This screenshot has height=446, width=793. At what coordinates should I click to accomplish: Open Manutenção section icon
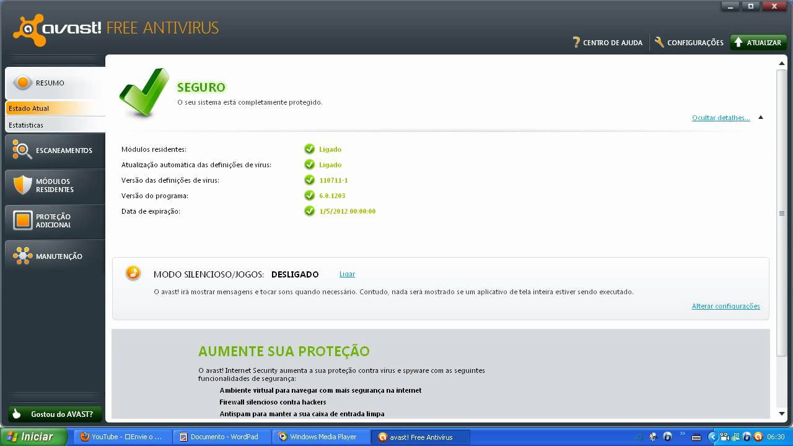point(22,256)
